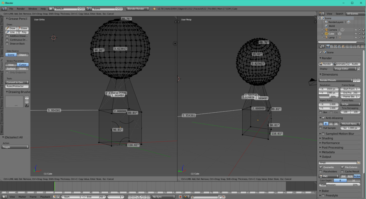Select the RGBA color mode button
366x199 pixels.
pyautogui.click(x=357, y=176)
